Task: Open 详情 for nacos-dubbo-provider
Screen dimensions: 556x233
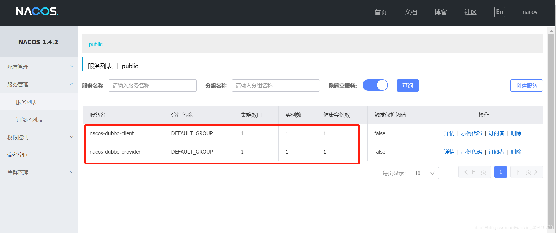Action: [449, 152]
